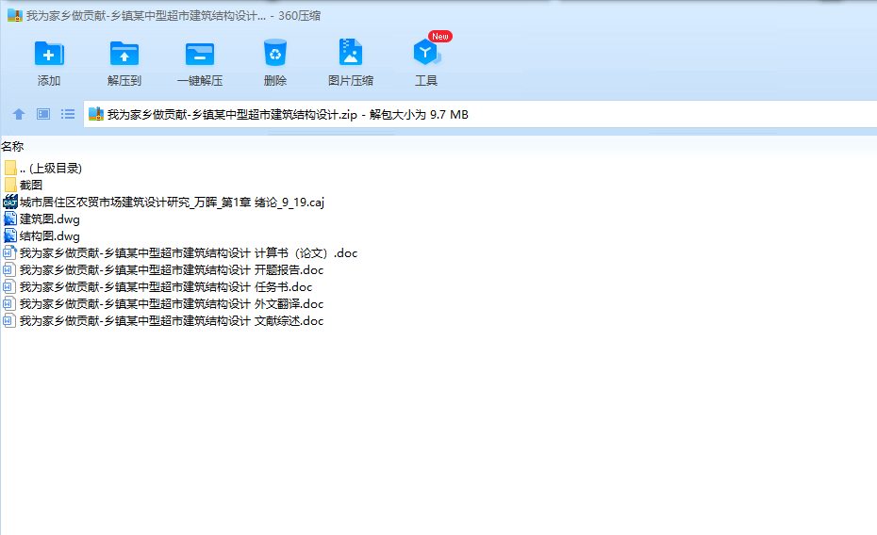The height and width of the screenshot is (535, 877).
Task: Click the caj file icon
Action: coord(10,202)
